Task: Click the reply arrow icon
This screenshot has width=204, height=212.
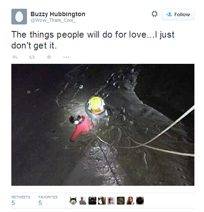Action: [15, 57]
